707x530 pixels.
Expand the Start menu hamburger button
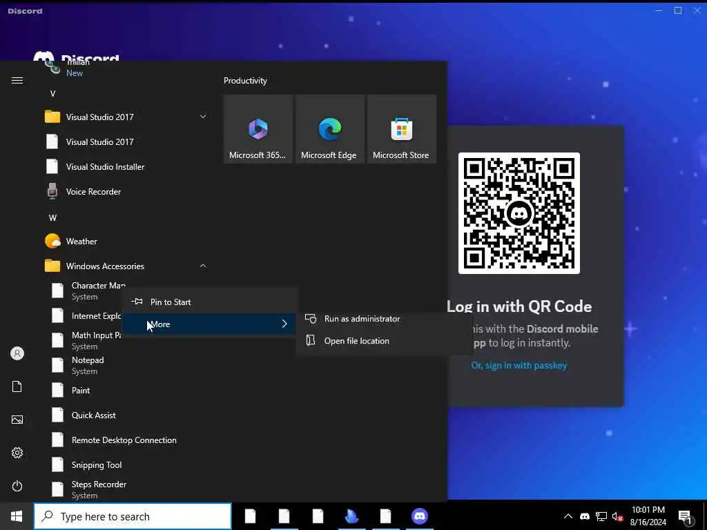pyautogui.click(x=17, y=80)
